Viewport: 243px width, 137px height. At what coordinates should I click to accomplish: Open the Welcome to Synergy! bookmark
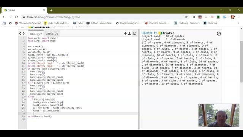click(x=28, y=23)
